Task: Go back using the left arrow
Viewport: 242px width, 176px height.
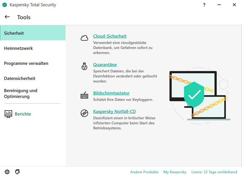Action: [x=7, y=17]
